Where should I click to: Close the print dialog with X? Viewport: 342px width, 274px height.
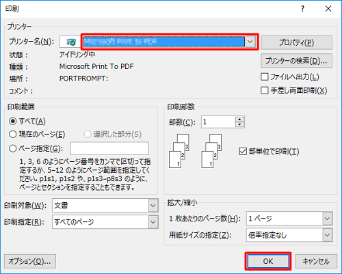coord(328,9)
